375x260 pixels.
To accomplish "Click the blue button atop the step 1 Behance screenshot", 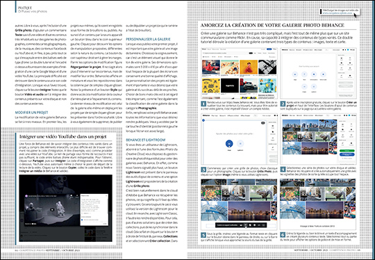I will point(269,49).
